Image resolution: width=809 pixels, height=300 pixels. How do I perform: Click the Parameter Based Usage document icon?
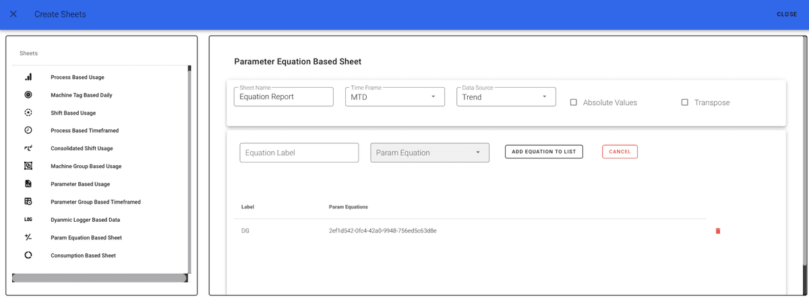(28, 184)
